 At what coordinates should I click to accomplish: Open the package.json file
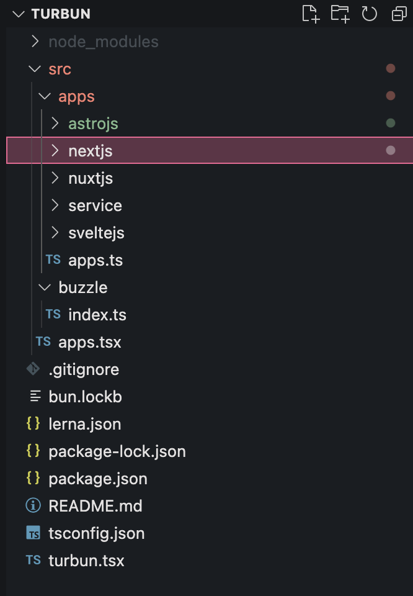pyautogui.click(x=98, y=479)
